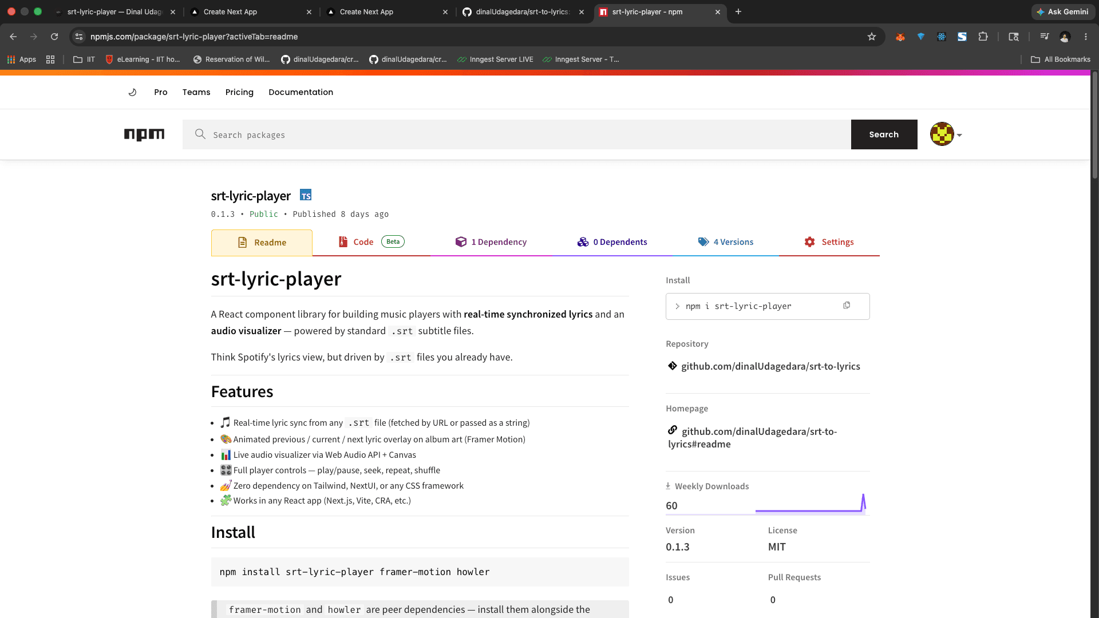Click the search magnifier icon in search box
1099x618 pixels.
tap(200, 134)
